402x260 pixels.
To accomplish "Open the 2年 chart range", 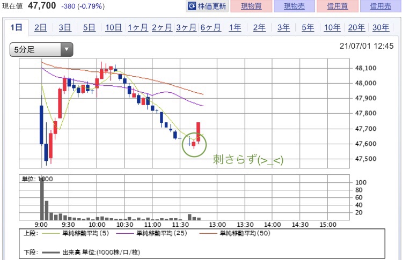I will tap(259, 27).
